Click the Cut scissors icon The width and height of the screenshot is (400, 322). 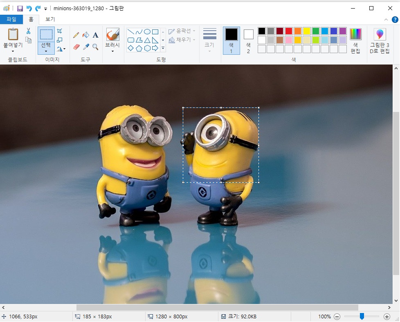pyautogui.click(x=28, y=31)
